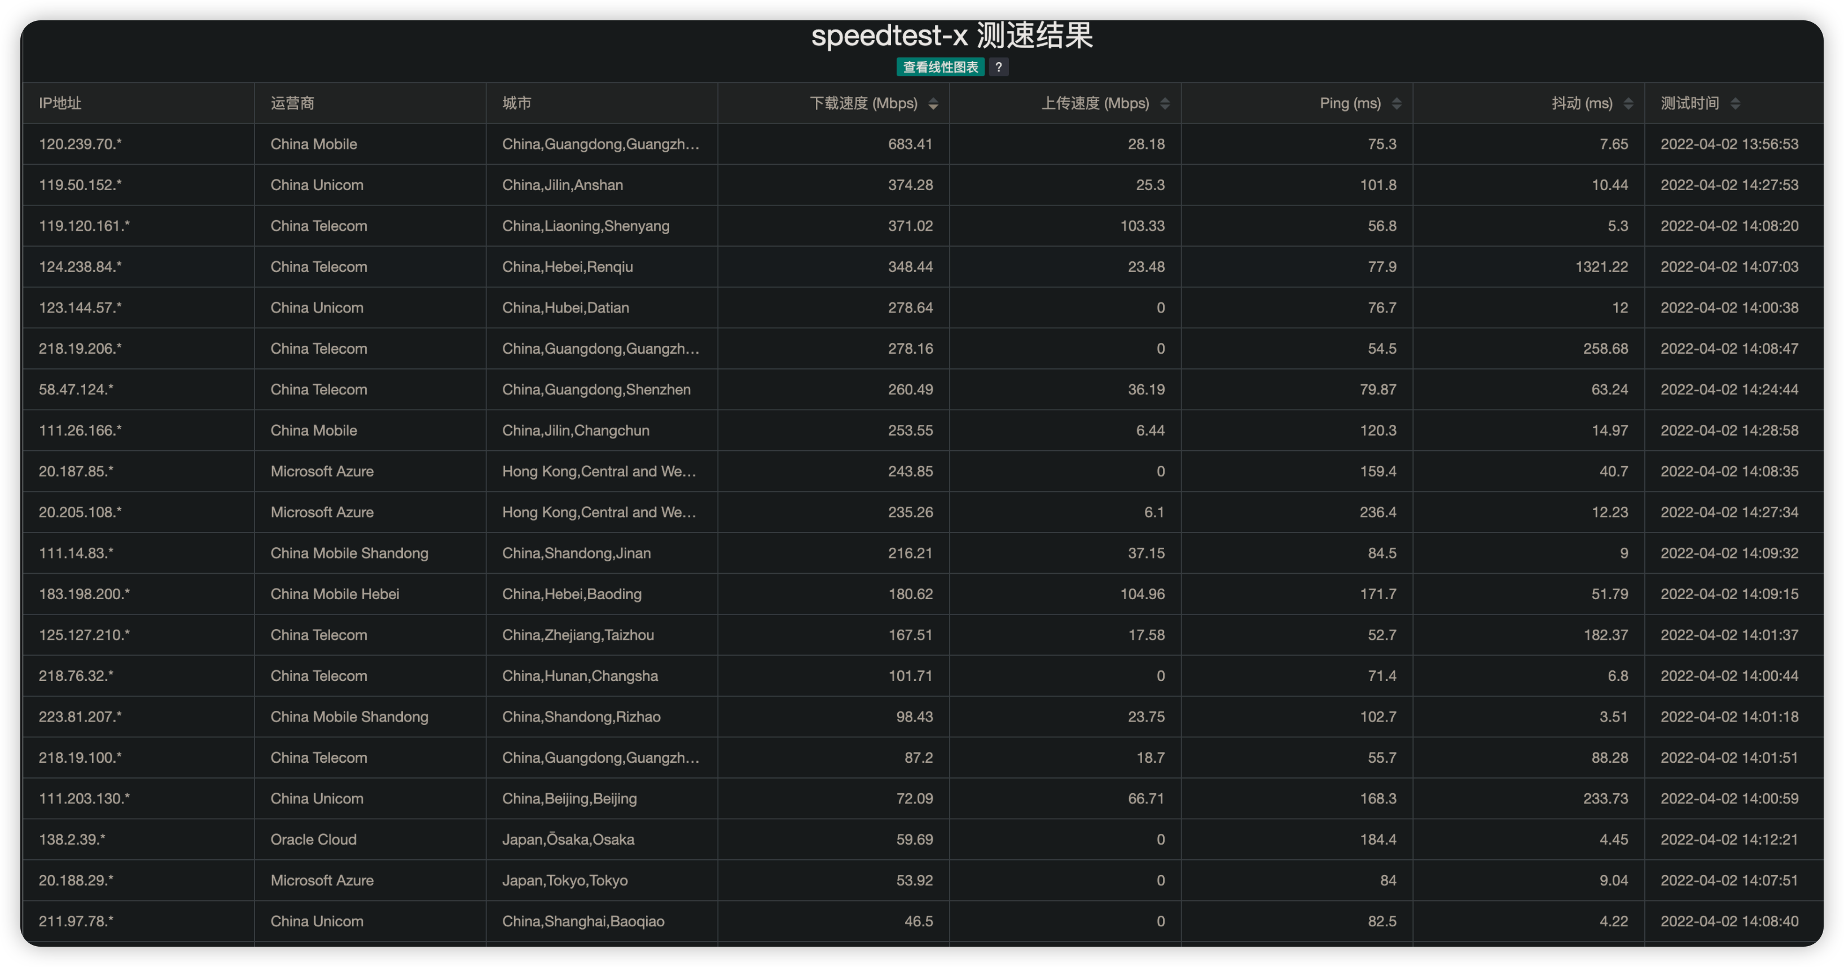Click jitter value 233.73
The width and height of the screenshot is (1844, 967).
(1606, 798)
